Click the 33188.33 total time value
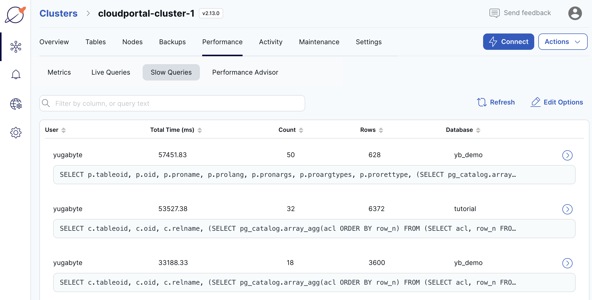 pyautogui.click(x=173, y=263)
